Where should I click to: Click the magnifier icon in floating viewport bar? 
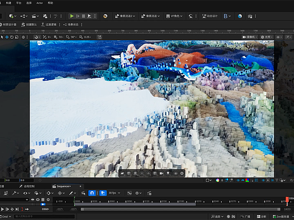point(135,173)
